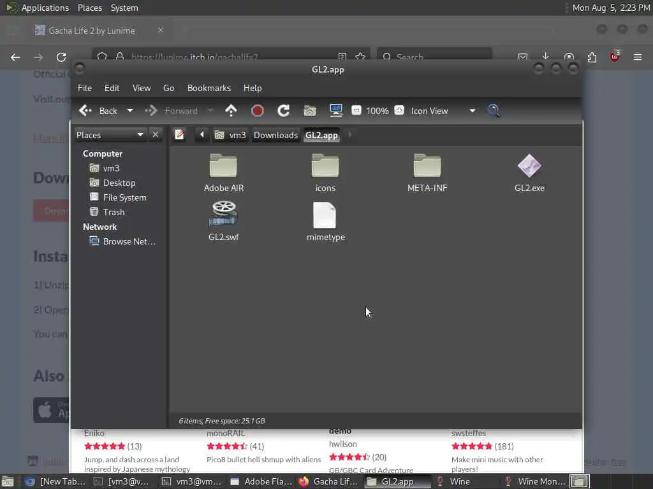Open the Computer location icon
This screenshot has height=489, width=653.
click(335, 111)
